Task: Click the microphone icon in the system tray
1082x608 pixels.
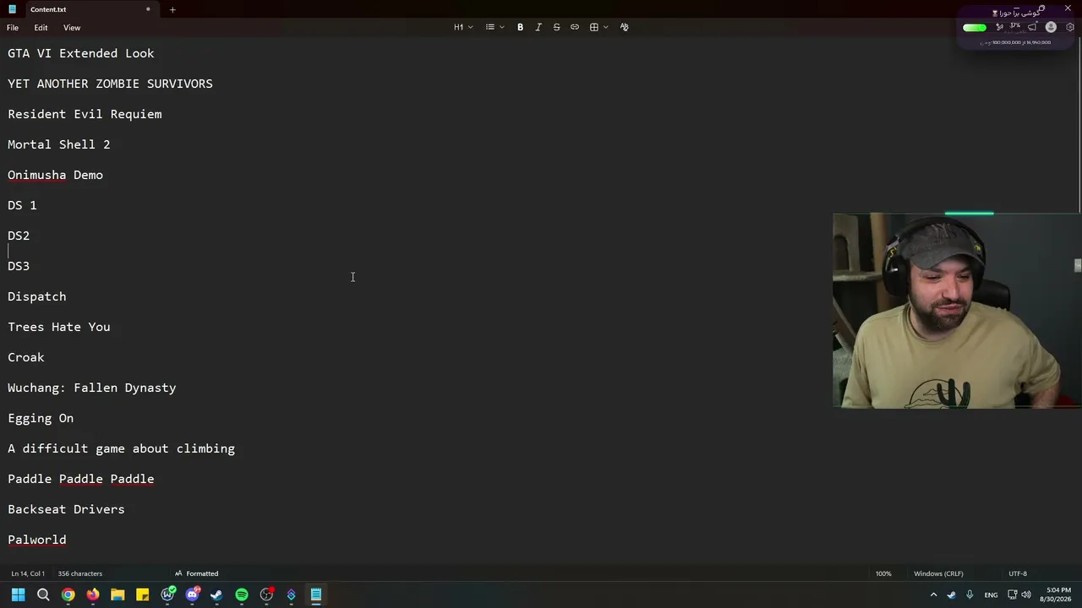Action: point(970,594)
